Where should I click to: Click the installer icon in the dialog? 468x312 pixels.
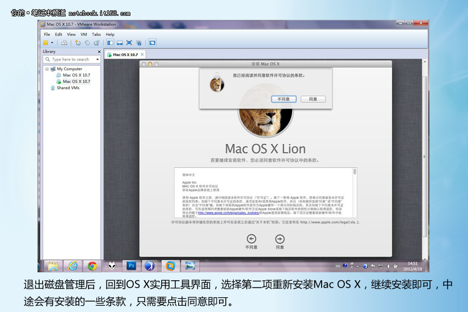pyautogui.click(x=217, y=83)
